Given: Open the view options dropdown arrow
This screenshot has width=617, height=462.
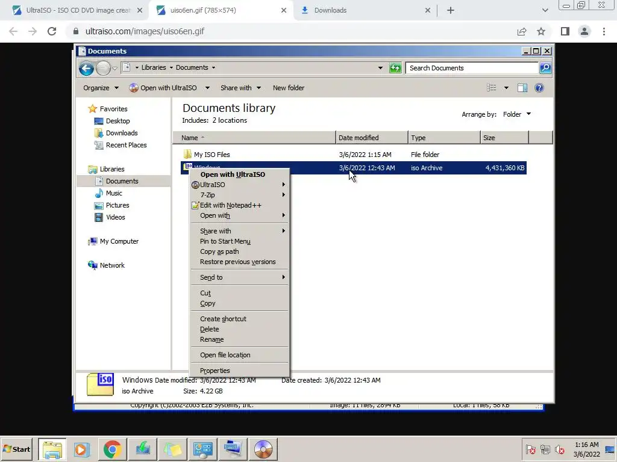Looking at the screenshot, I should coord(506,88).
